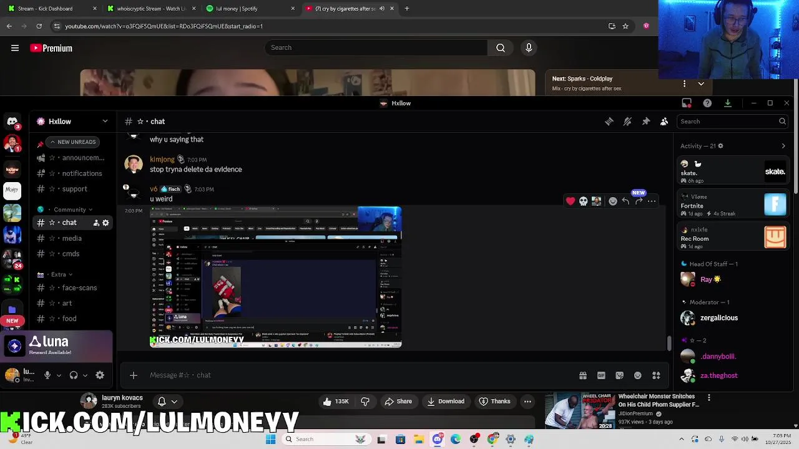The image size is (799, 449).
Task: Click the green Discord update download icon
Action: pos(728,103)
